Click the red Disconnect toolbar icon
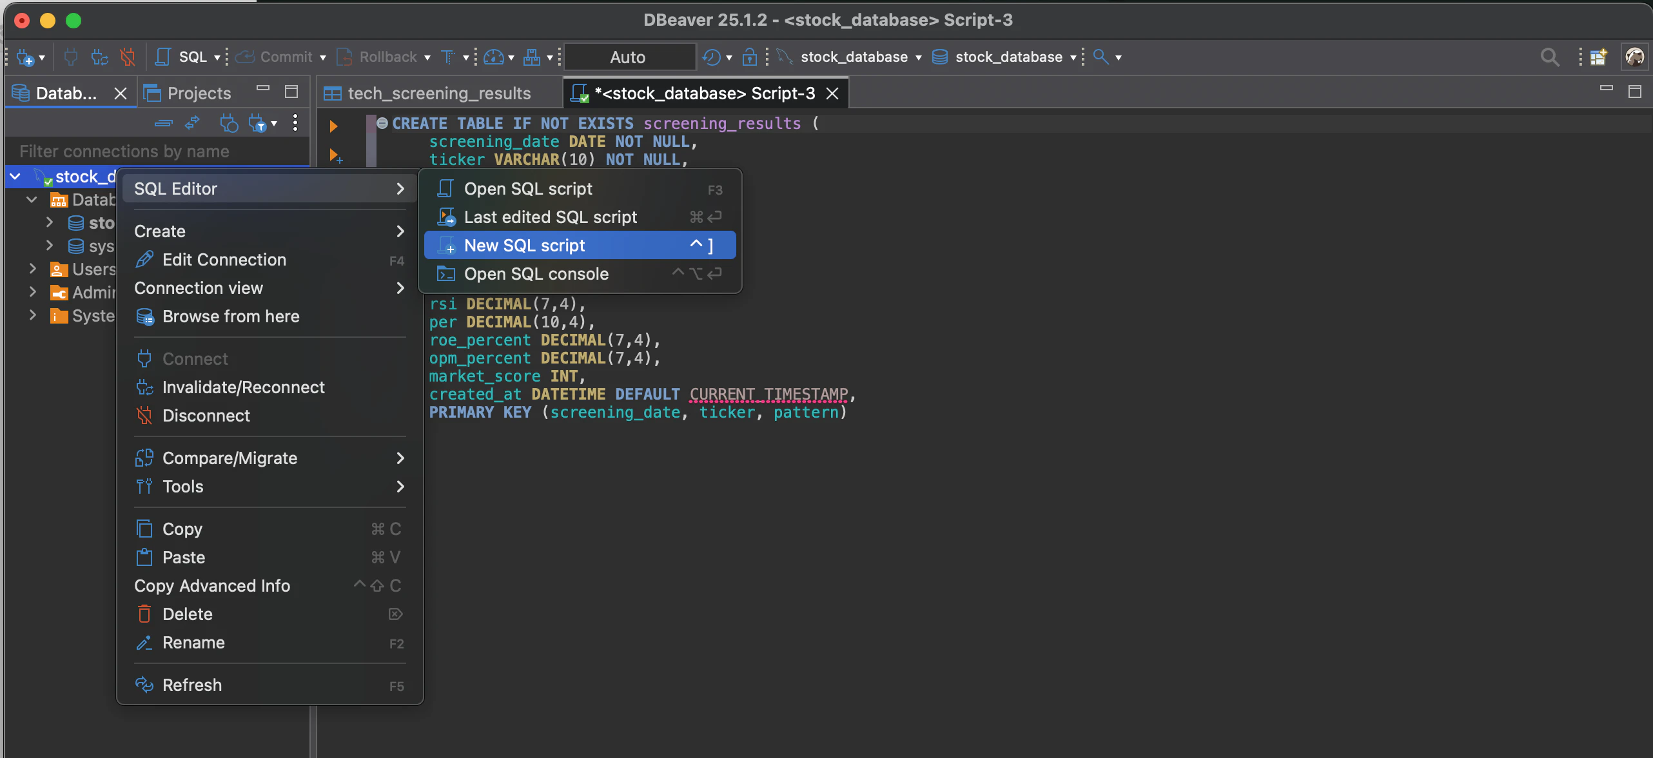Screen dimensions: 1653x758 pyautogui.click(x=128, y=57)
